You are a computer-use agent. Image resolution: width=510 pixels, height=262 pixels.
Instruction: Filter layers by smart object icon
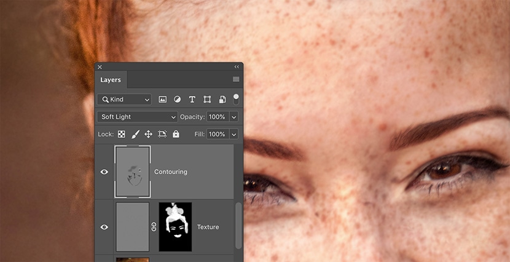(222, 99)
